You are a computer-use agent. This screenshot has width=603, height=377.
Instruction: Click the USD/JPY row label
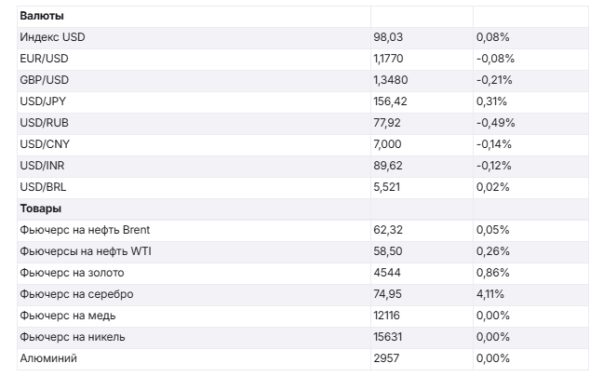[43, 101]
